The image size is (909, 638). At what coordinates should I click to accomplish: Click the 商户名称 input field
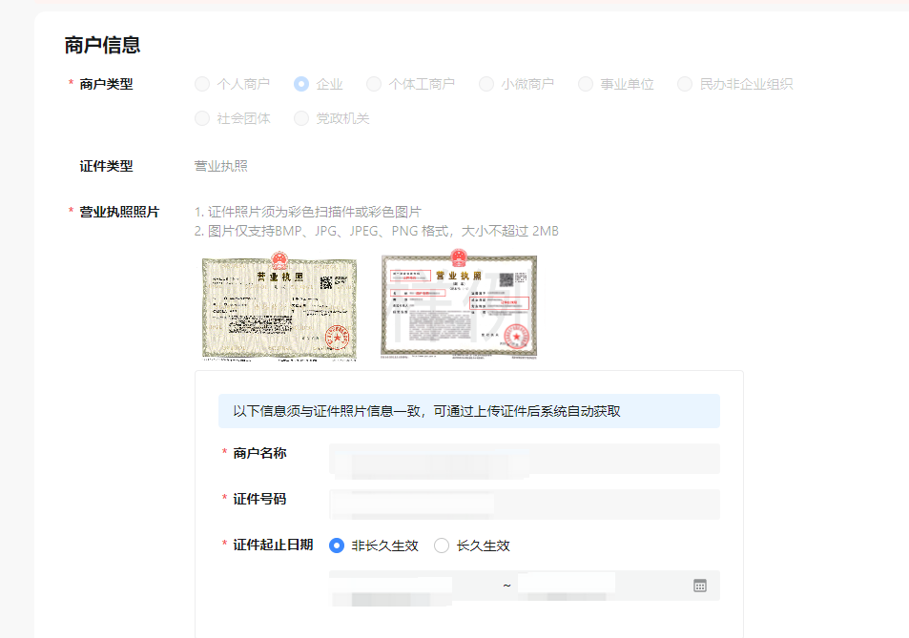coord(524,459)
